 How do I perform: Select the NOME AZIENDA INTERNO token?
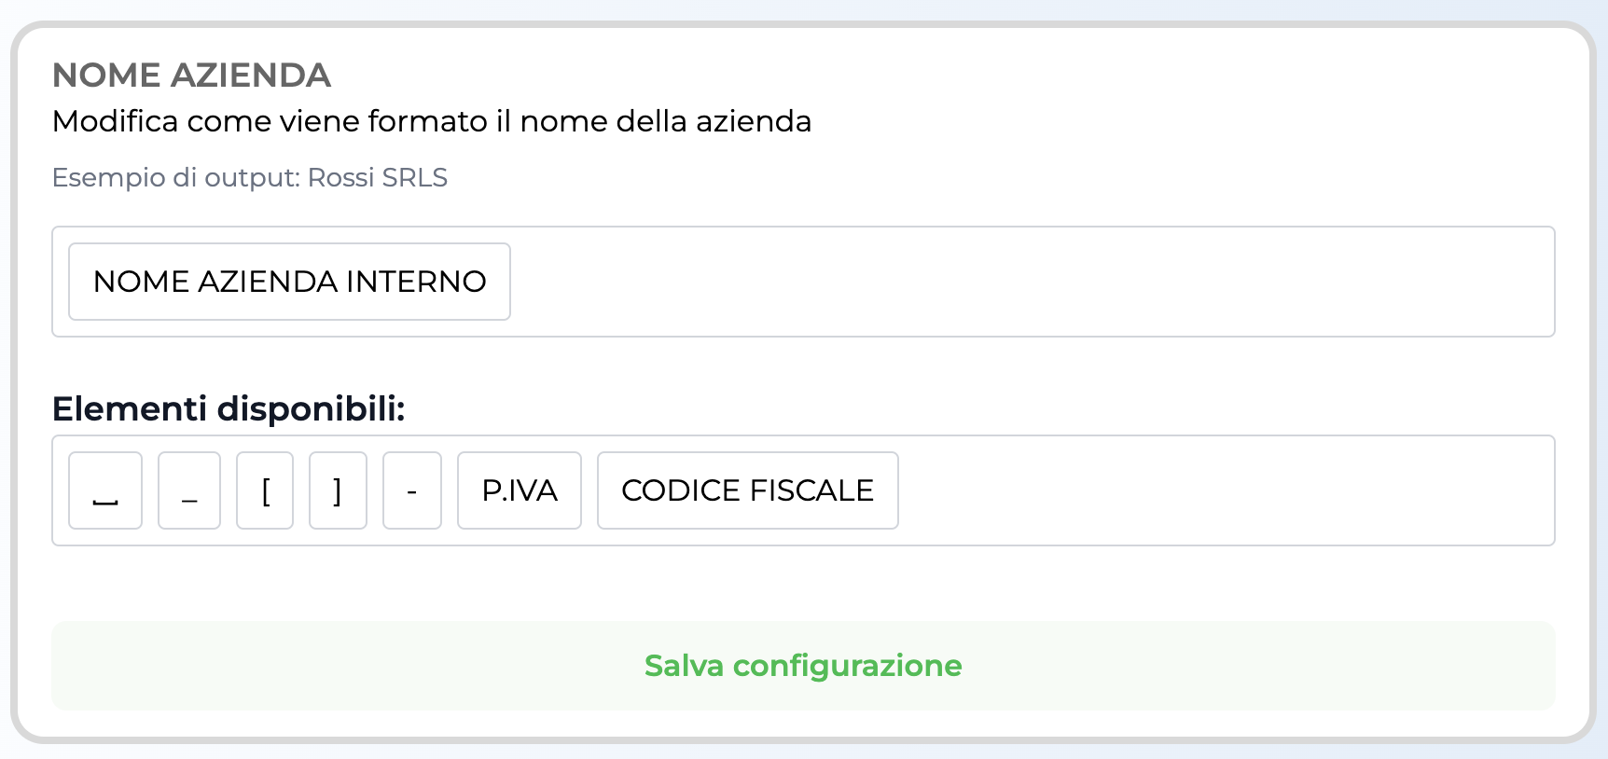click(x=289, y=282)
